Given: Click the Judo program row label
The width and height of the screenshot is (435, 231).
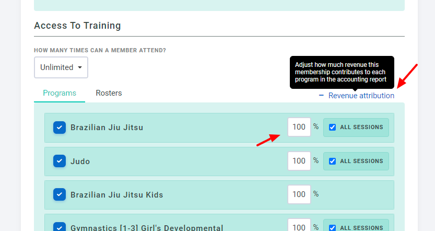Looking at the screenshot, I should pos(80,161).
